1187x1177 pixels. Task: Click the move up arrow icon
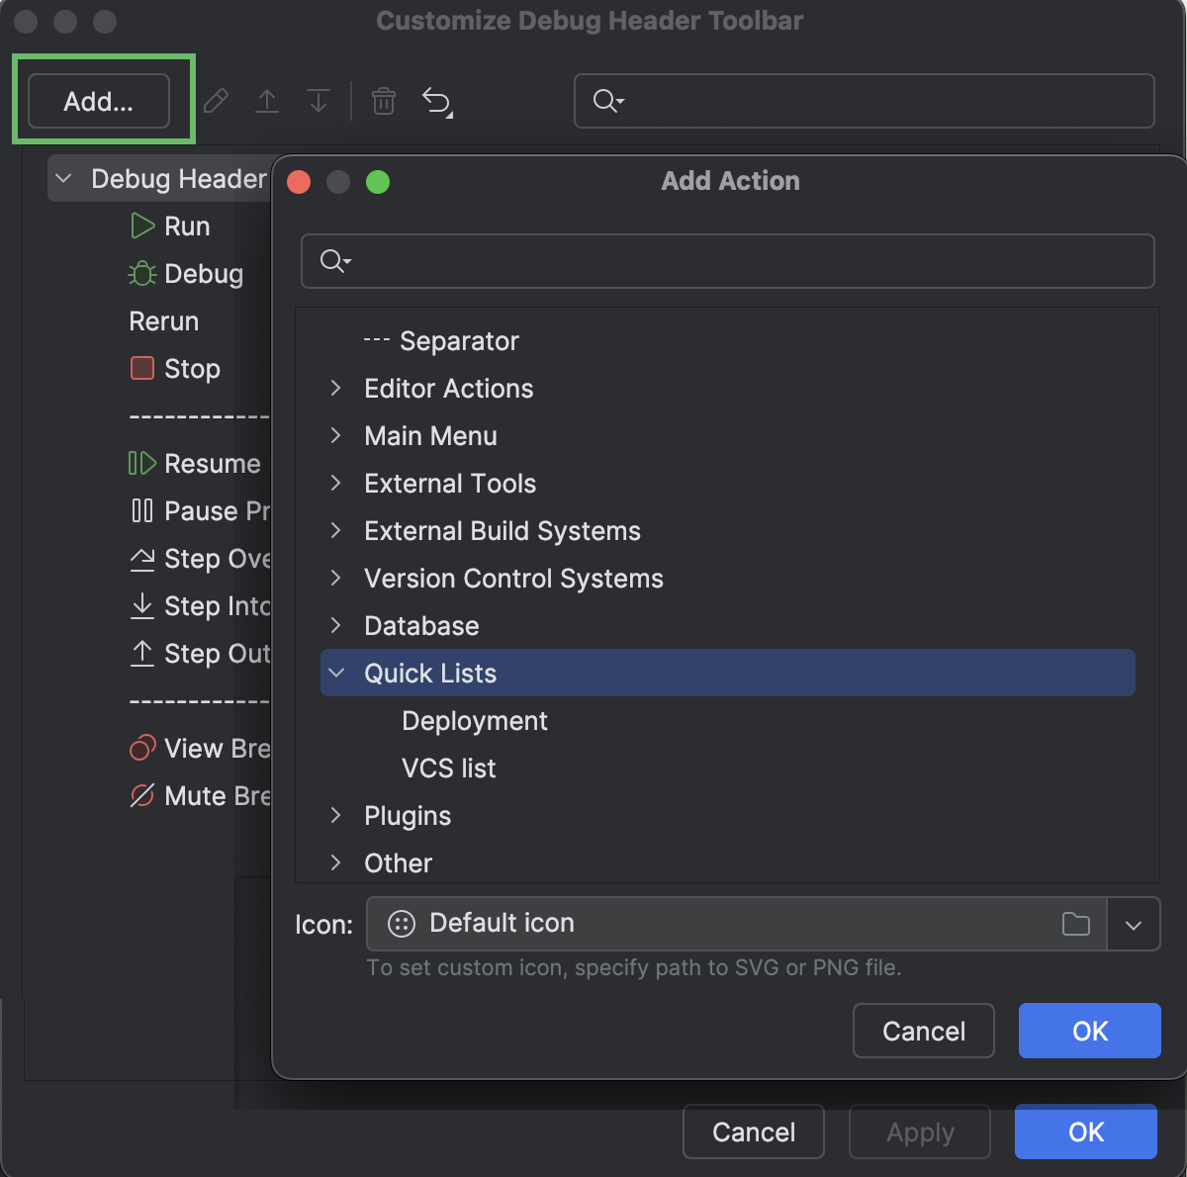click(x=267, y=101)
